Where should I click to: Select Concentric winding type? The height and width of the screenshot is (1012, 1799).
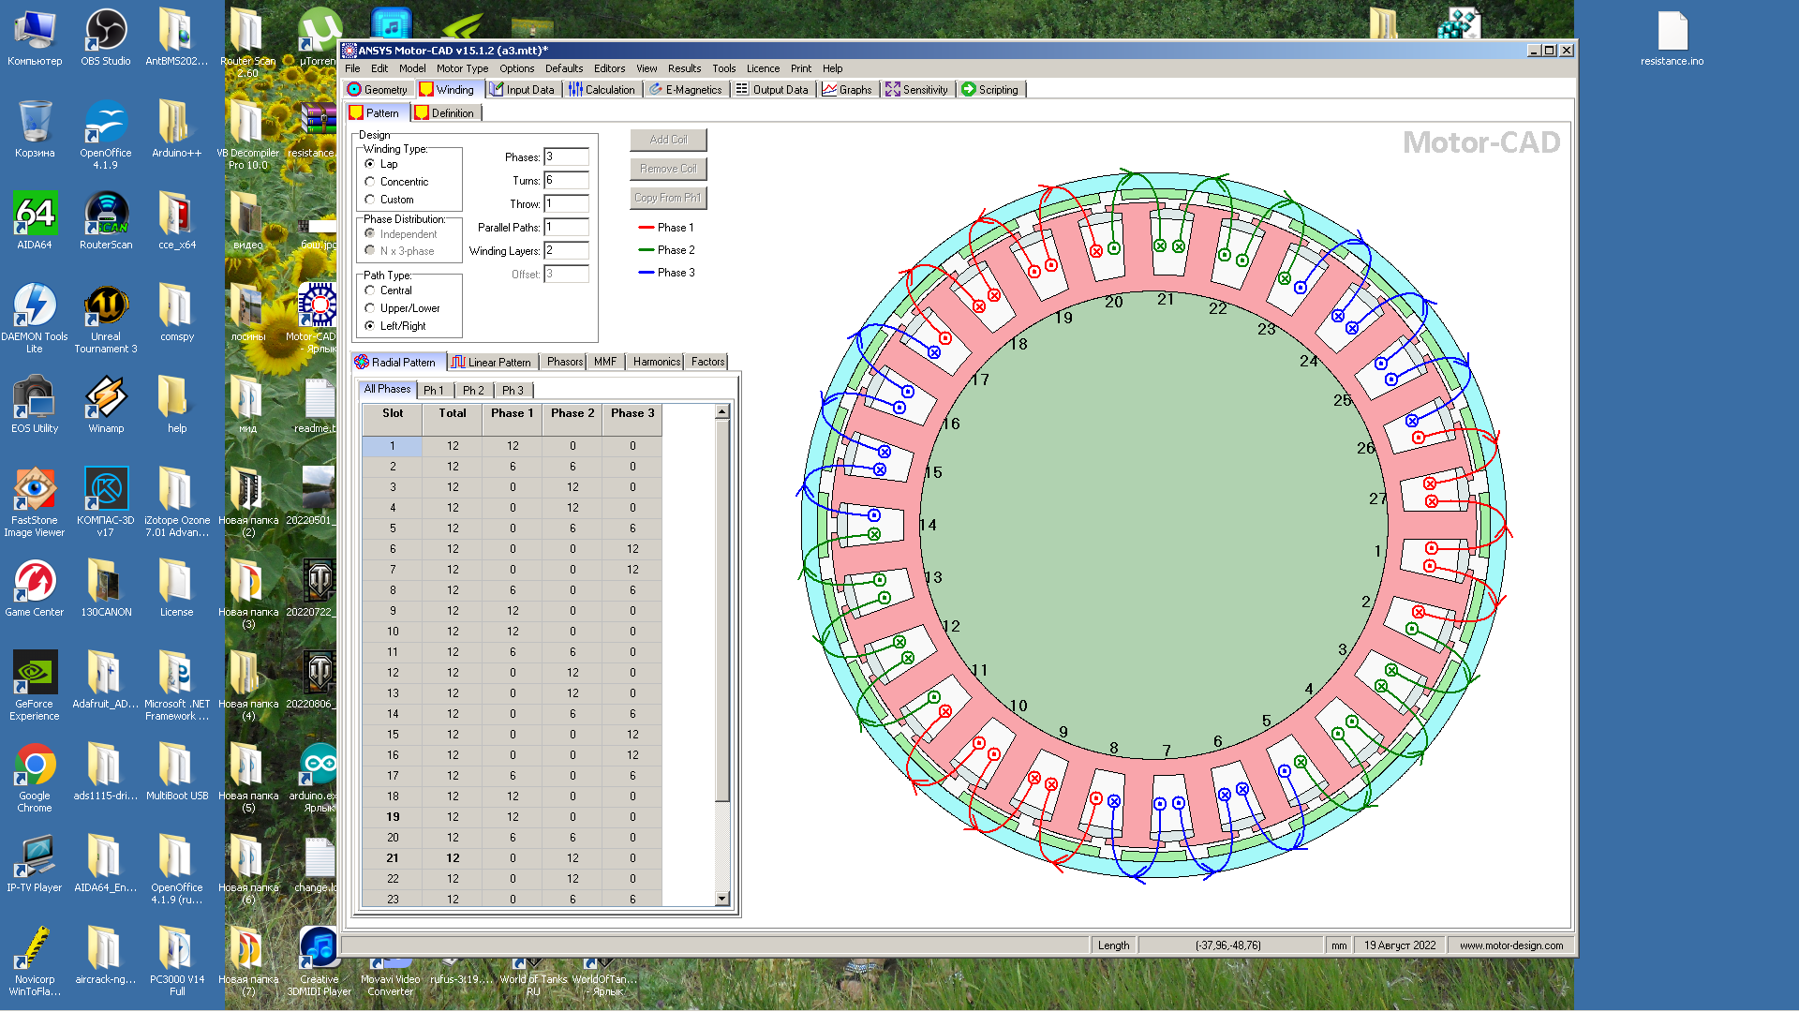(370, 182)
